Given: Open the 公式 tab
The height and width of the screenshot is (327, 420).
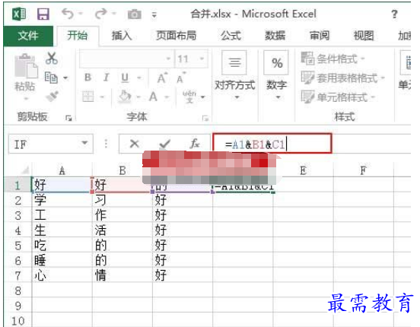Looking at the screenshot, I should click(231, 36).
